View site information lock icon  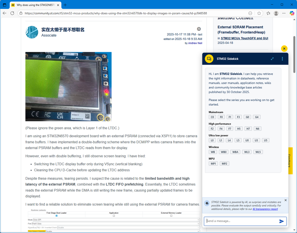[x=21, y=13]
